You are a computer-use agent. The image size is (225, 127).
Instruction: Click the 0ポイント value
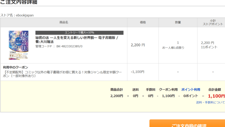tap(191, 96)
